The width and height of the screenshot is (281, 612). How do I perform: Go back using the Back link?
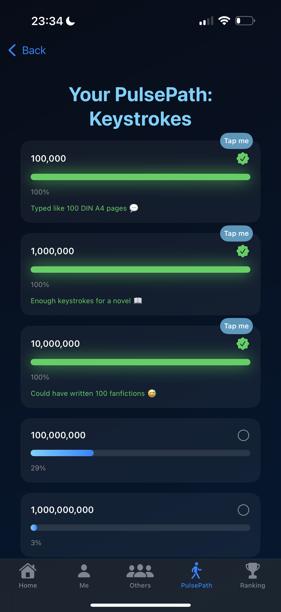coord(34,50)
